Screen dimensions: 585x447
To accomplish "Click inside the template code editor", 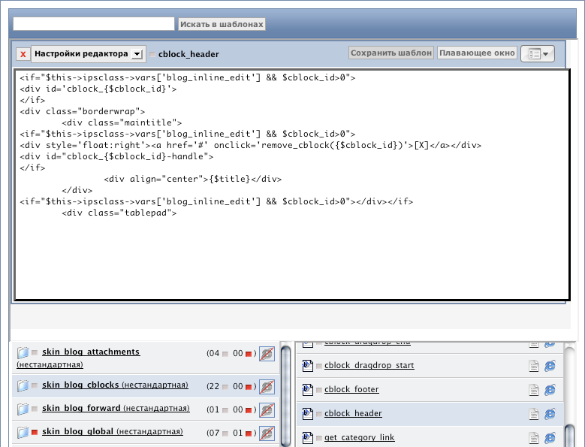I will (x=292, y=185).
